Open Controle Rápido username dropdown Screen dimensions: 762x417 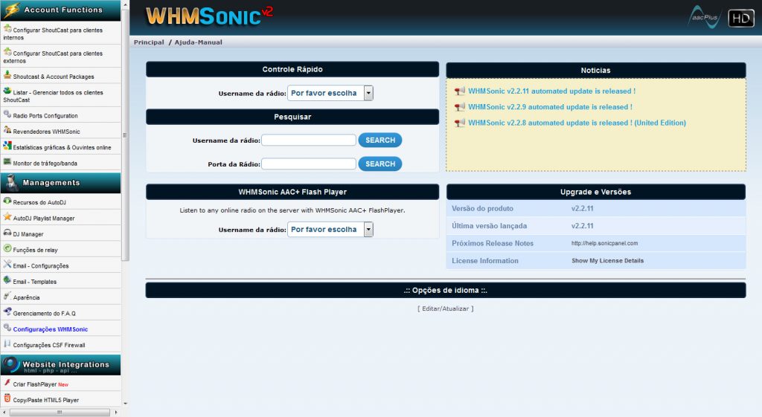tap(330, 93)
